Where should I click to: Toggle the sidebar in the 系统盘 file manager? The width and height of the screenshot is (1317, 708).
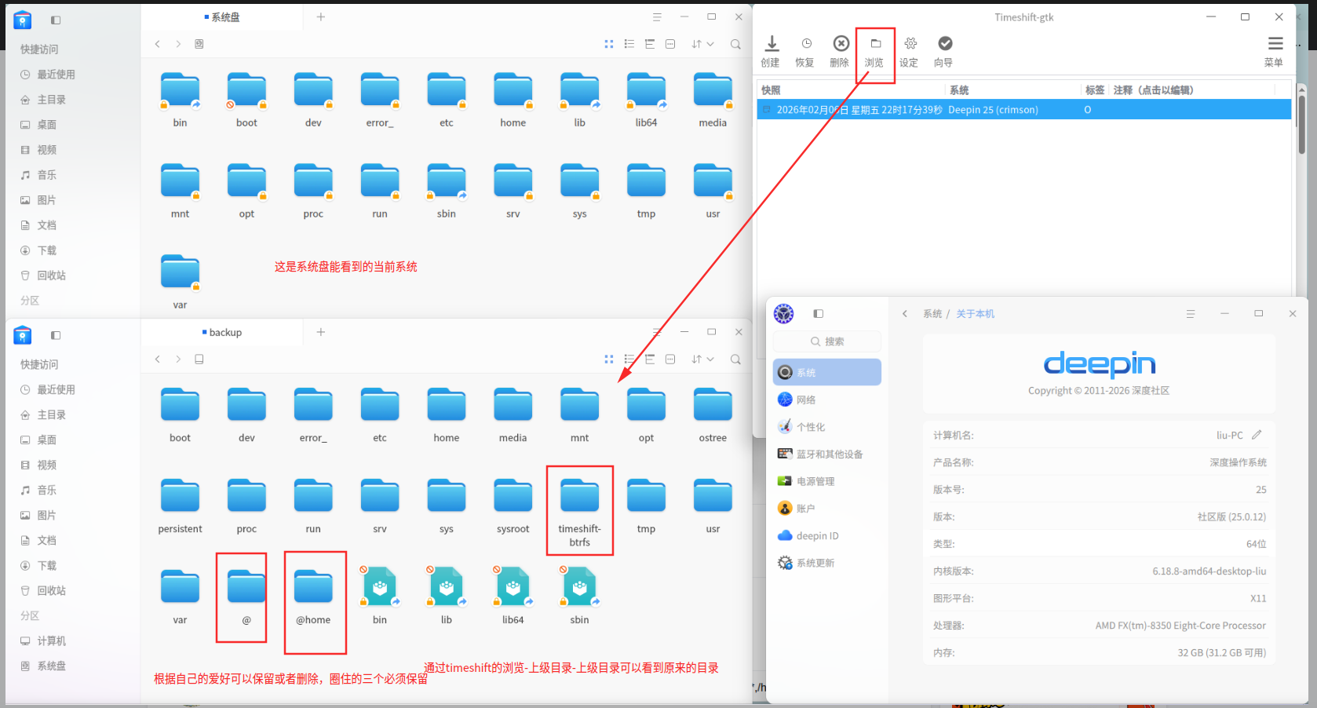56,20
